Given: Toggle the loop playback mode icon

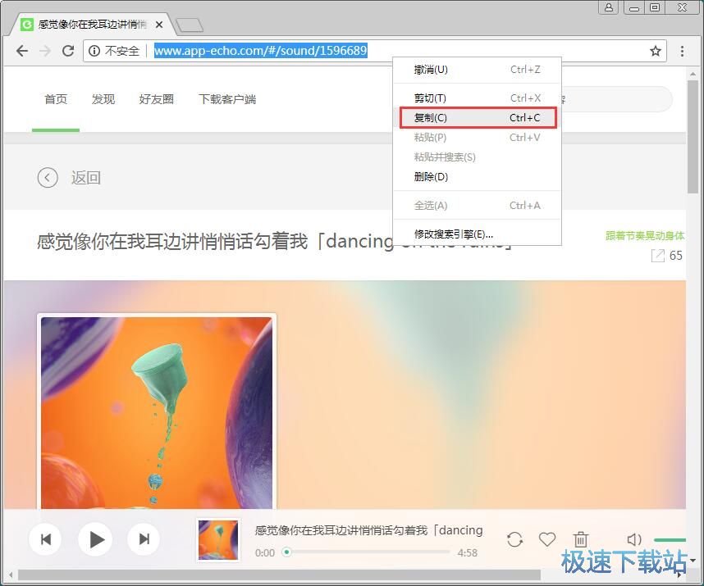Looking at the screenshot, I should pyautogui.click(x=514, y=539).
